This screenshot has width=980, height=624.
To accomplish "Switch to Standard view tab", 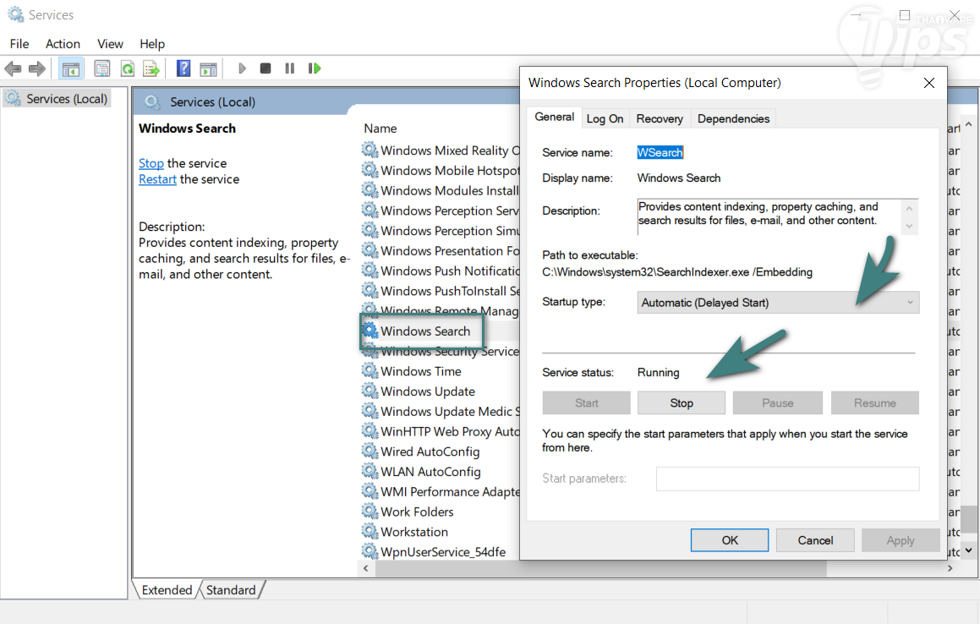I will click(231, 589).
